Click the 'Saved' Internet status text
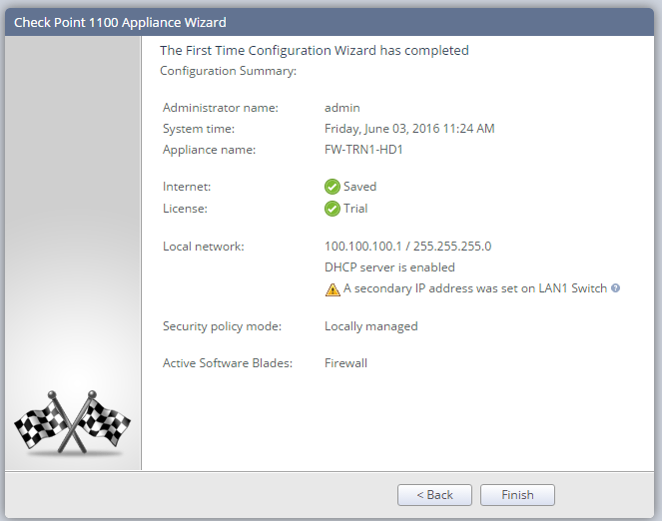 click(359, 187)
